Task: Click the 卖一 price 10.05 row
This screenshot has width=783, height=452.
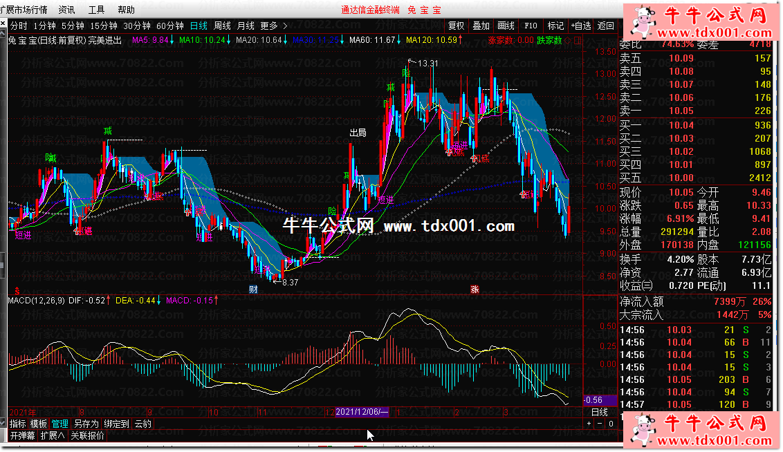Action: pyautogui.click(x=695, y=111)
